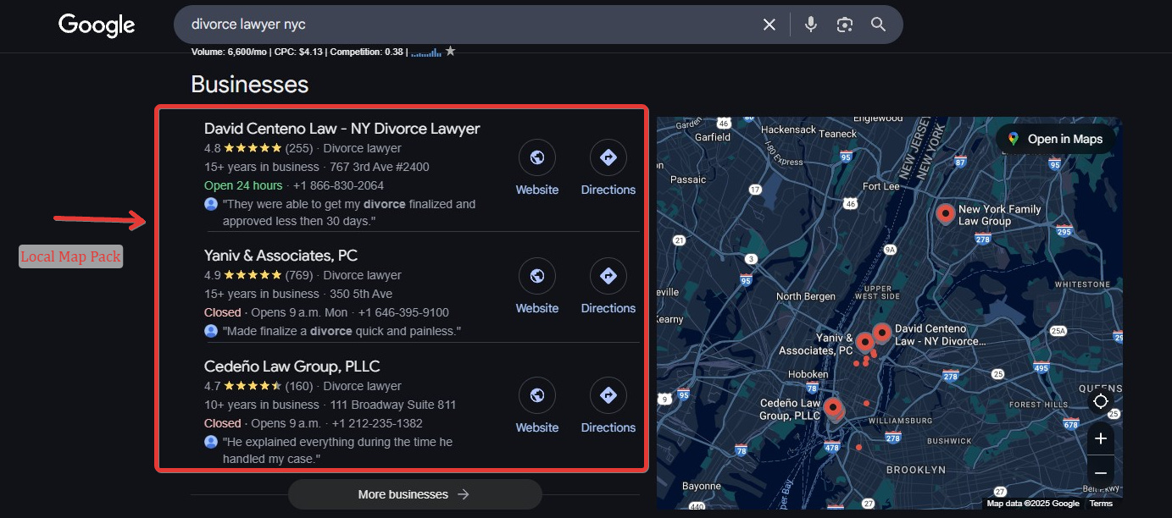The height and width of the screenshot is (518, 1172).
Task: Click address 111 Broadway Suite 811
Action: 393,405
